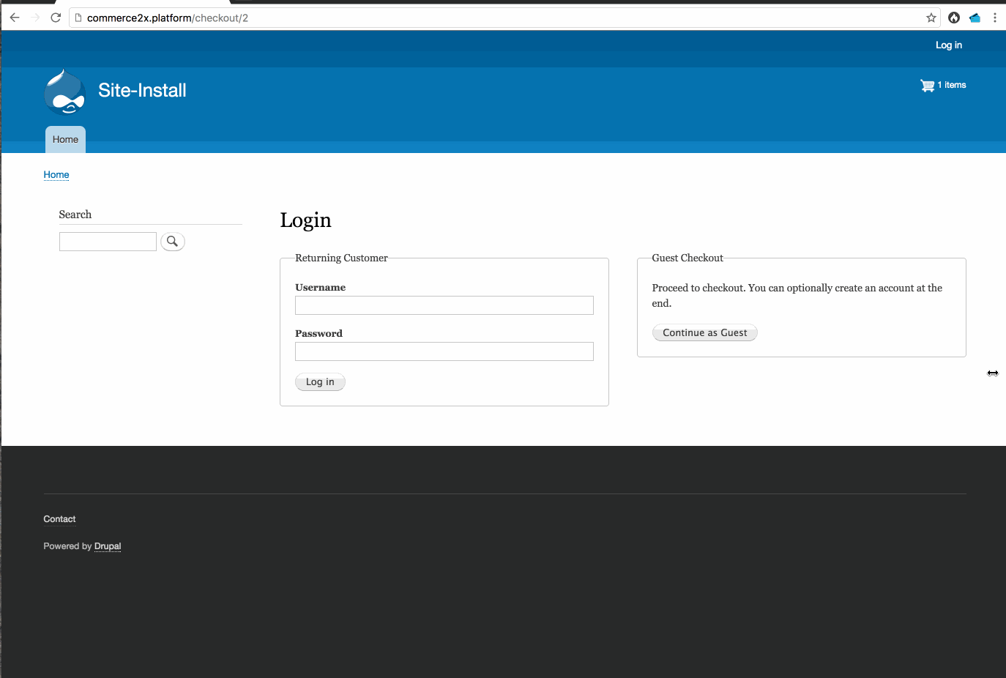Open the Drupal link in footer
The width and height of the screenshot is (1006, 678).
(x=108, y=546)
